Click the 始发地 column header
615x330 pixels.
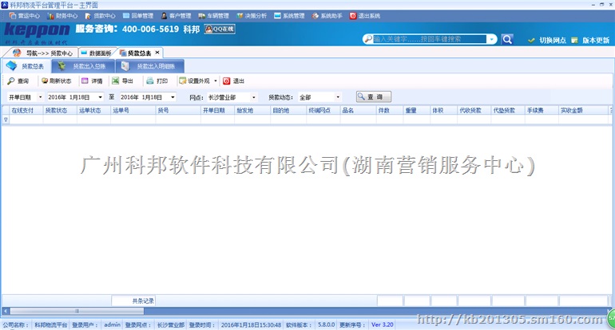[252, 110]
